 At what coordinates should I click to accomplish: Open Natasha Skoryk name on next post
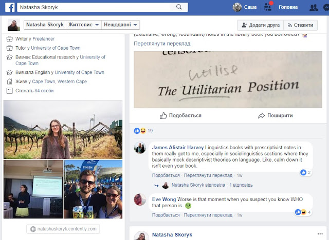coord(172,235)
